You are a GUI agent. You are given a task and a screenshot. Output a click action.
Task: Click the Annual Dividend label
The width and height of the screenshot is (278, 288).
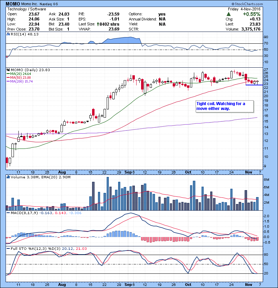pos(142,19)
